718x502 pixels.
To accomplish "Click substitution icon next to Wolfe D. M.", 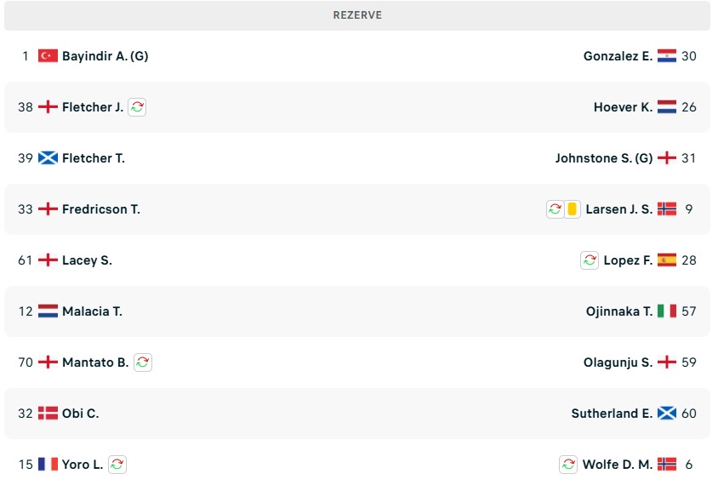I will click(x=568, y=465).
